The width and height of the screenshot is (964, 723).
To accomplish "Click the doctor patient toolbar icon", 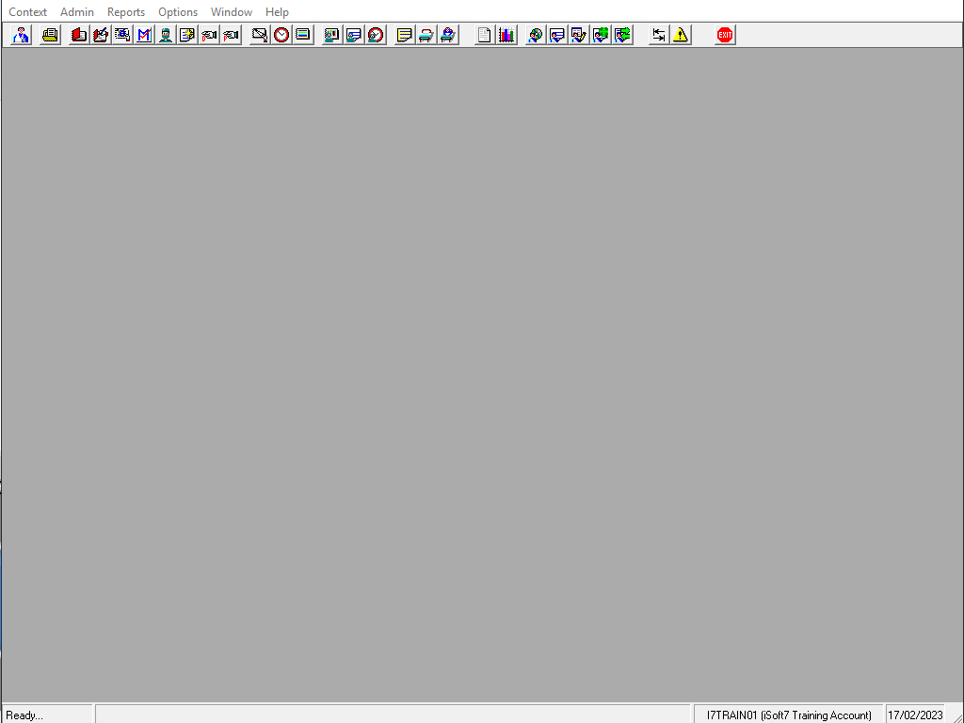I will (22, 35).
